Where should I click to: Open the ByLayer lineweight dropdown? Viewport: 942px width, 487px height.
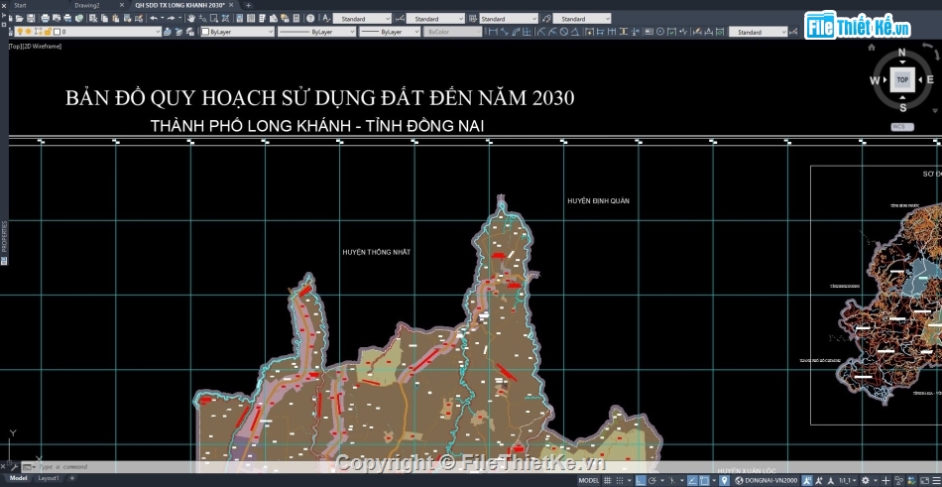tap(390, 32)
